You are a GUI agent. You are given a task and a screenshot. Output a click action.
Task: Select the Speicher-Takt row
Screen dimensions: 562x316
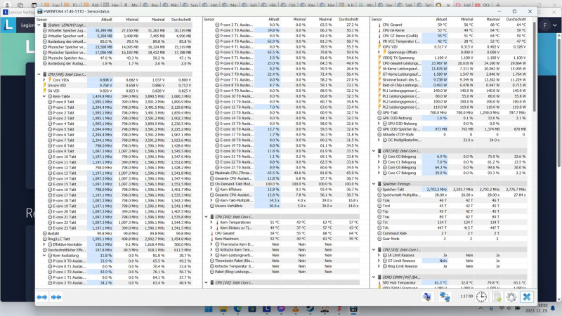(452, 190)
